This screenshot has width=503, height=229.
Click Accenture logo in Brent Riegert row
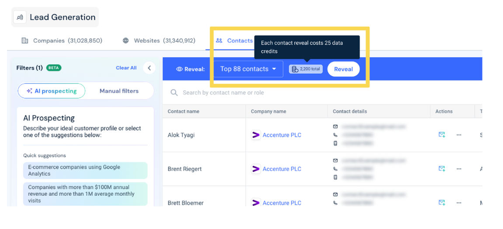pos(256,169)
